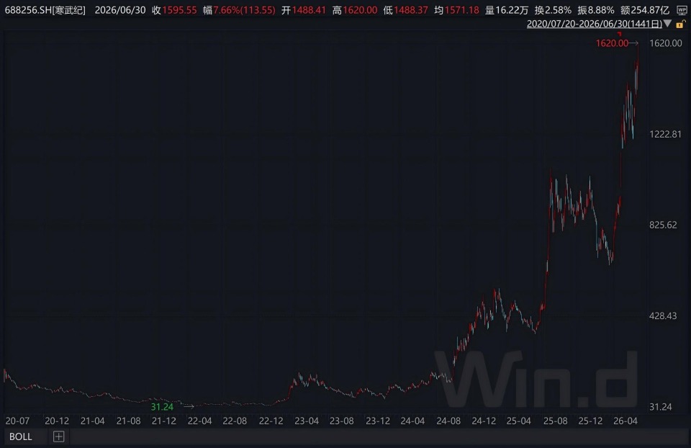Image resolution: width=691 pixels, height=448 pixels.
Task: Click the 25-04 time axis label
Action: click(519, 421)
